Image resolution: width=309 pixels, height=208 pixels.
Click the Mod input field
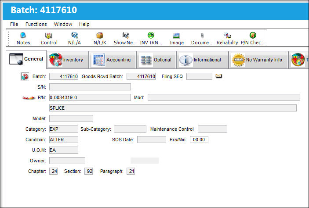click(x=224, y=97)
